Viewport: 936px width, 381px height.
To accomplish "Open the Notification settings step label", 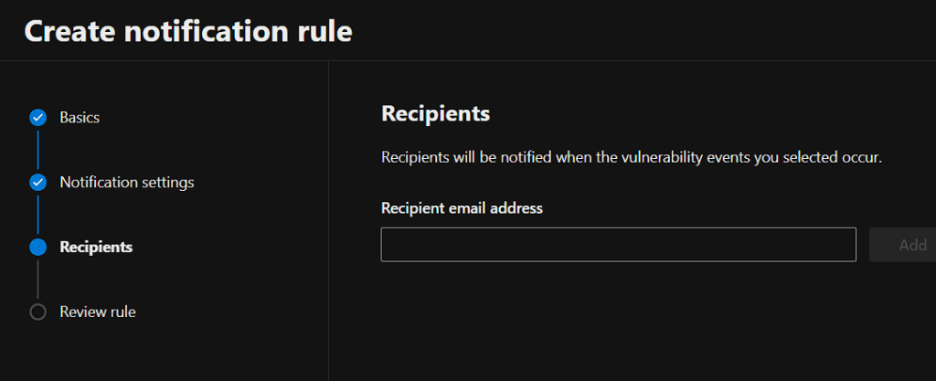I will click(126, 182).
